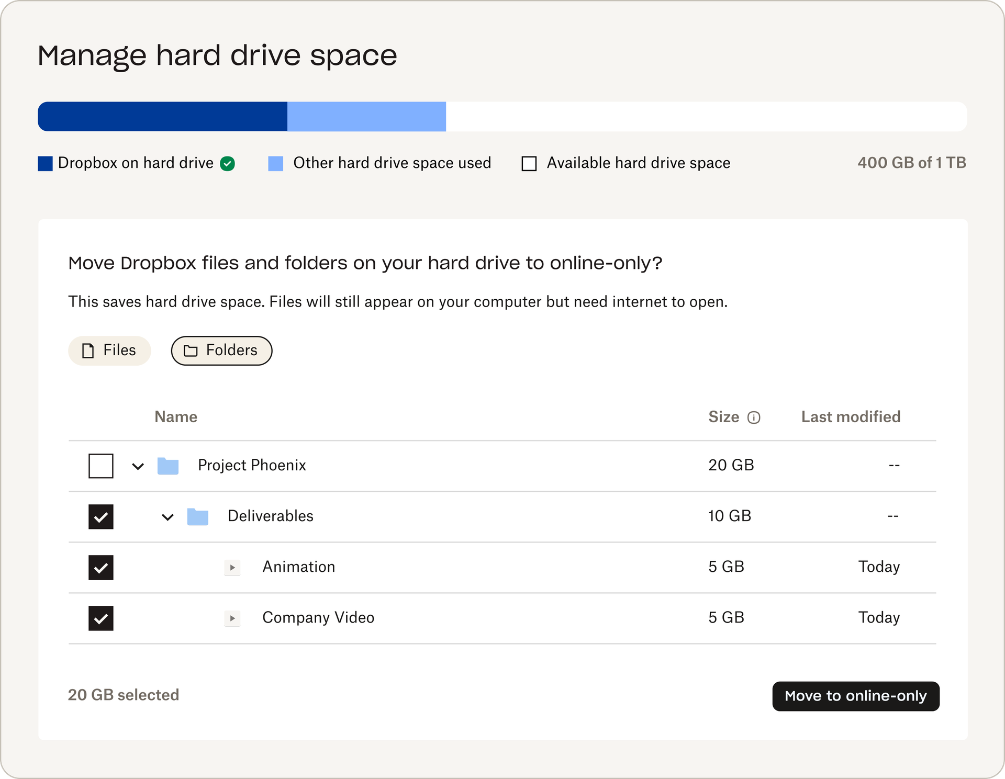Uncheck the Deliverables checkbox
The height and width of the screenshot is (779, 1005).
point(100,516)
